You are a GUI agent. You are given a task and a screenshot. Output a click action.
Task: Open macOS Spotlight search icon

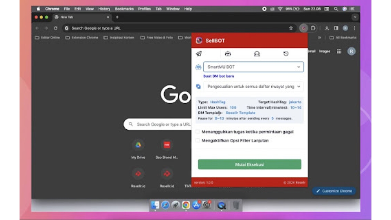pyautogui.click(x=336, y=9)
